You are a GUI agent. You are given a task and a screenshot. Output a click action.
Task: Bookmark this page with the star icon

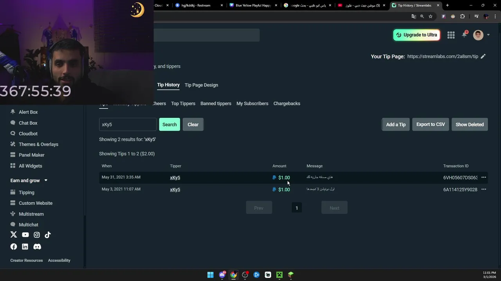pyautogui.click(x=431, y=16)
